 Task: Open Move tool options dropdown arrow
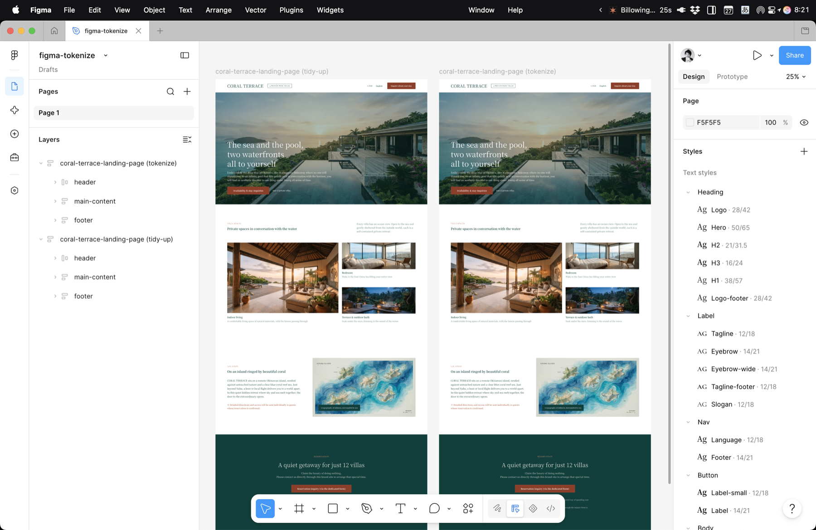point(280,509)
